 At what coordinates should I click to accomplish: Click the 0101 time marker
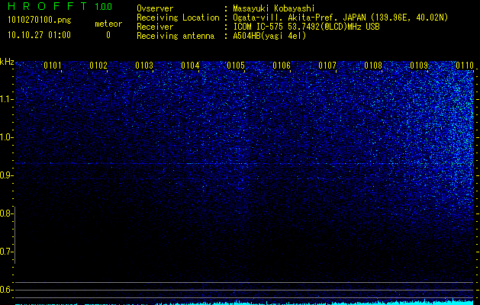[x=53, y=66]
